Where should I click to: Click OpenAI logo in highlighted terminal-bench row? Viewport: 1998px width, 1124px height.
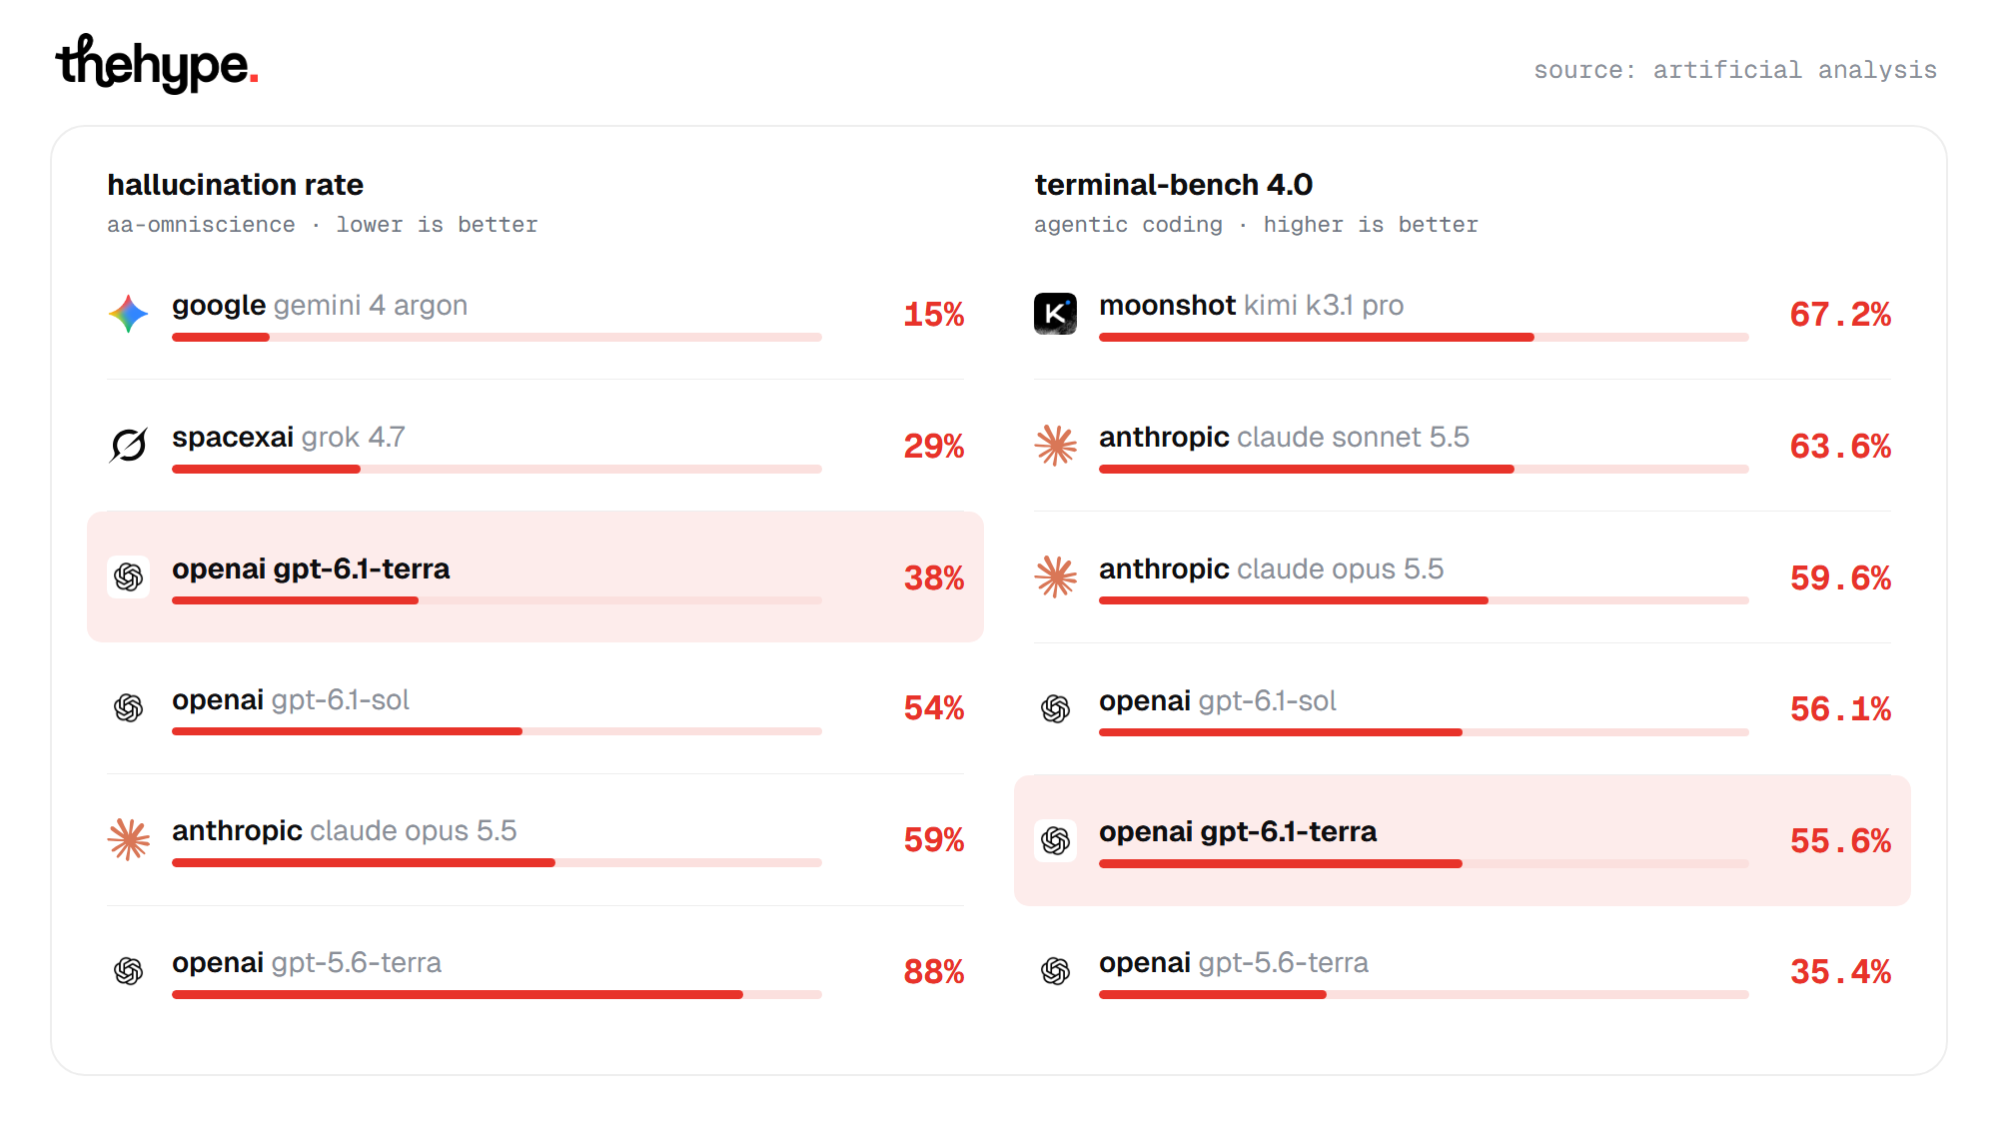(x=1055, y=840)
